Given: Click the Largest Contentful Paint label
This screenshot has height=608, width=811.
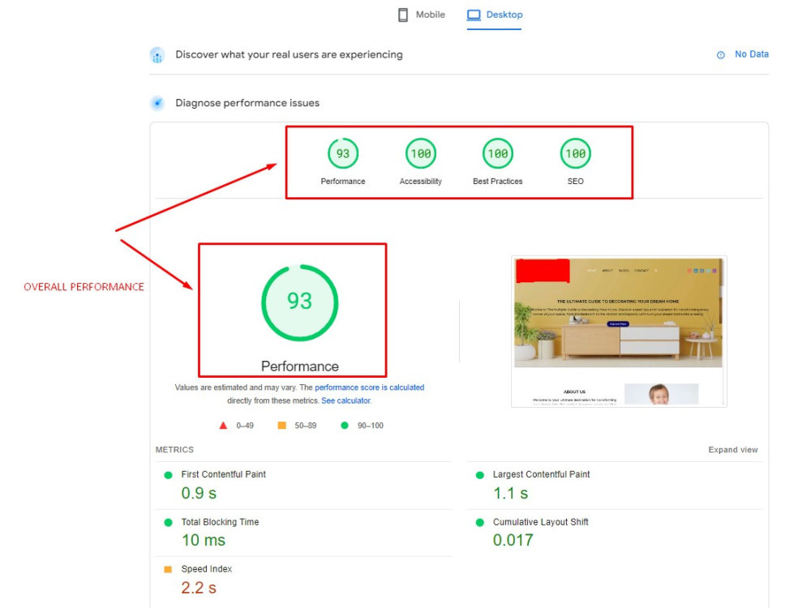Looking at the screenshot, I should [541, 474].
